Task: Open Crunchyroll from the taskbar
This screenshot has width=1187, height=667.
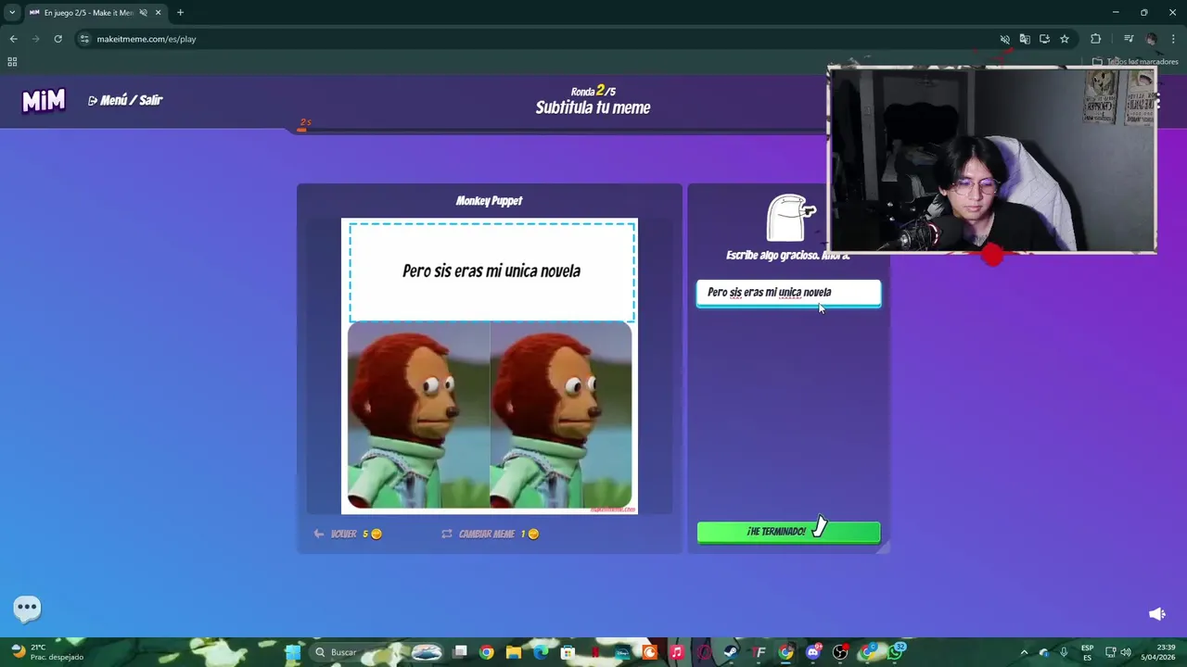Action: [x=649, y=652]
